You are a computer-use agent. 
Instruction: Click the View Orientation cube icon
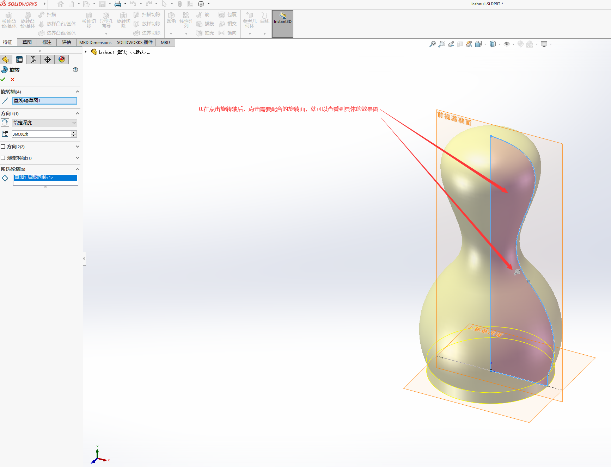pyautogui.click(x=478, y=44)
